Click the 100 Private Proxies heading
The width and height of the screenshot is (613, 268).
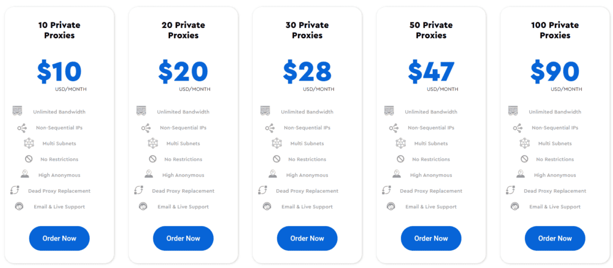555,30
